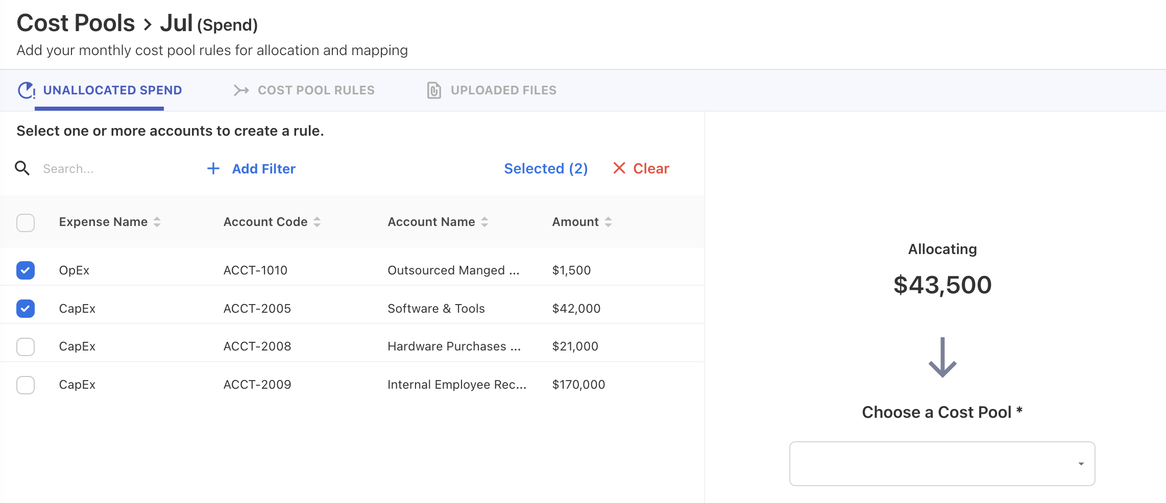The height and width of the screenshot is (503, 1166).
Task: Switch to the Cost Pool Rules tab
Action: click(315, 90)
